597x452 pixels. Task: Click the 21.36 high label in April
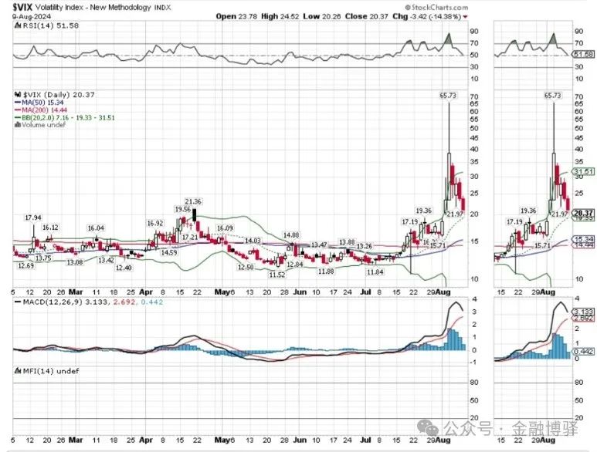point(193,201)
